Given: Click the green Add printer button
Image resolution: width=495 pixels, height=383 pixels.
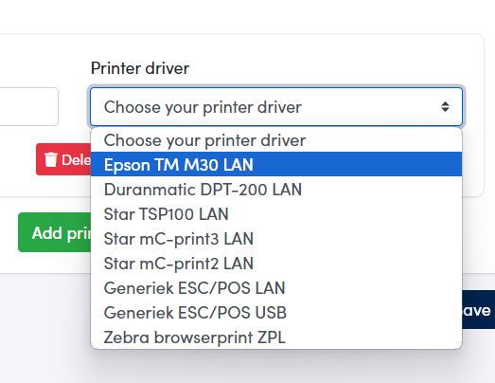Looking at the screenshot, I should [54, 232].
